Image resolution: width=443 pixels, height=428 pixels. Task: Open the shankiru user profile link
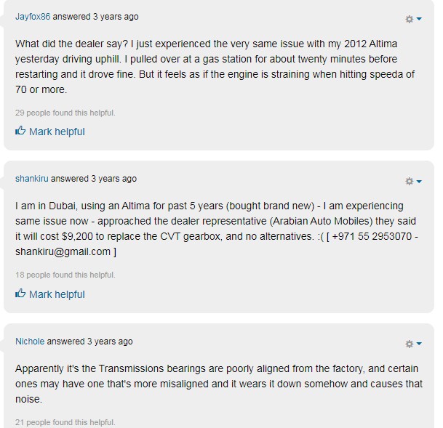coord(31,179)
